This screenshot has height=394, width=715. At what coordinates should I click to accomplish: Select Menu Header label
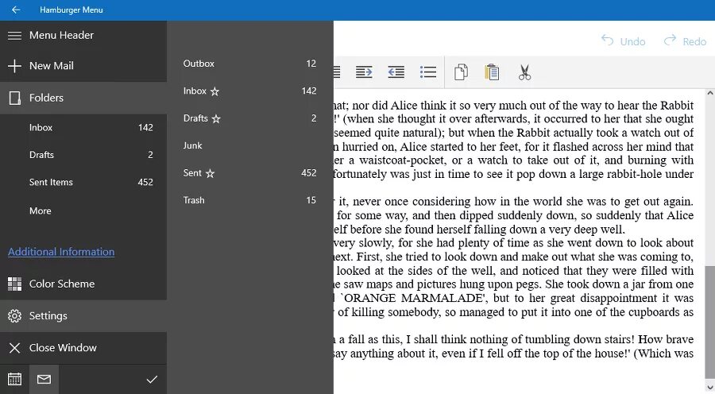coord(61,35)
